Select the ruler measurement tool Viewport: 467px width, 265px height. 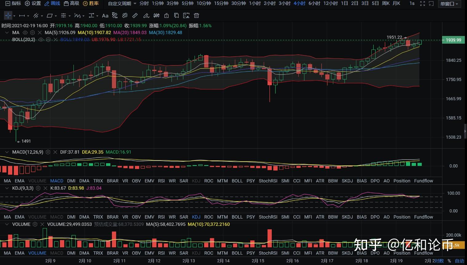135,15
